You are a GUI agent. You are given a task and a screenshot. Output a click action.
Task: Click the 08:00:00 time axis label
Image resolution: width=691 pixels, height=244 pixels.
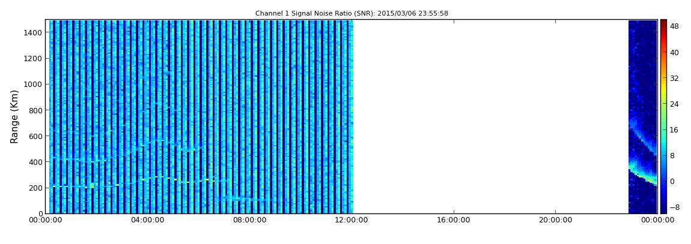251,220
